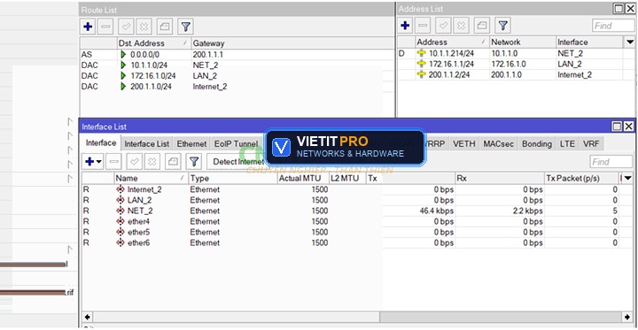This screenshot has height=330, width=638.
Task: Click the right scroll arrow in Interface List
Action: pyautogui.click(x=627, y=317)
